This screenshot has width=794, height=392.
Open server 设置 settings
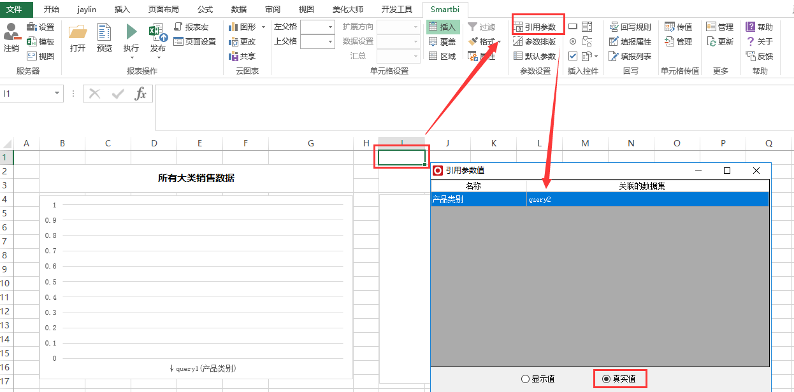[40, 27]
